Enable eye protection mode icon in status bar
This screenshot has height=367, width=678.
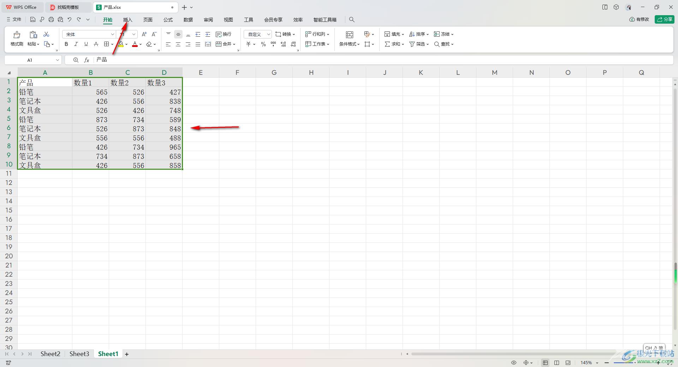click(514, 363)
